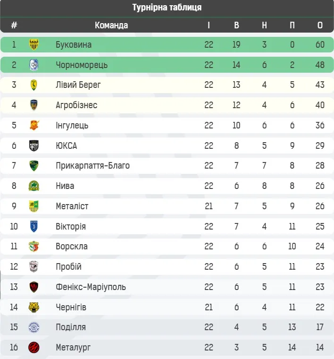The height and width of the screenshot is (359, 334).
Task: Click the Лівий Берег team crest
Action: [x=34, y=85]
